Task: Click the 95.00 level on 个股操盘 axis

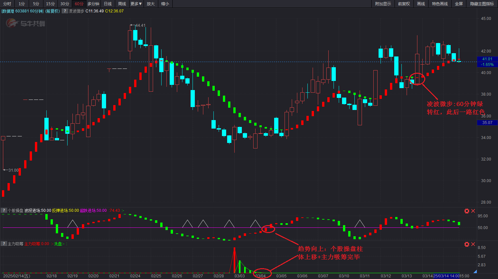Action: point(483,216)
